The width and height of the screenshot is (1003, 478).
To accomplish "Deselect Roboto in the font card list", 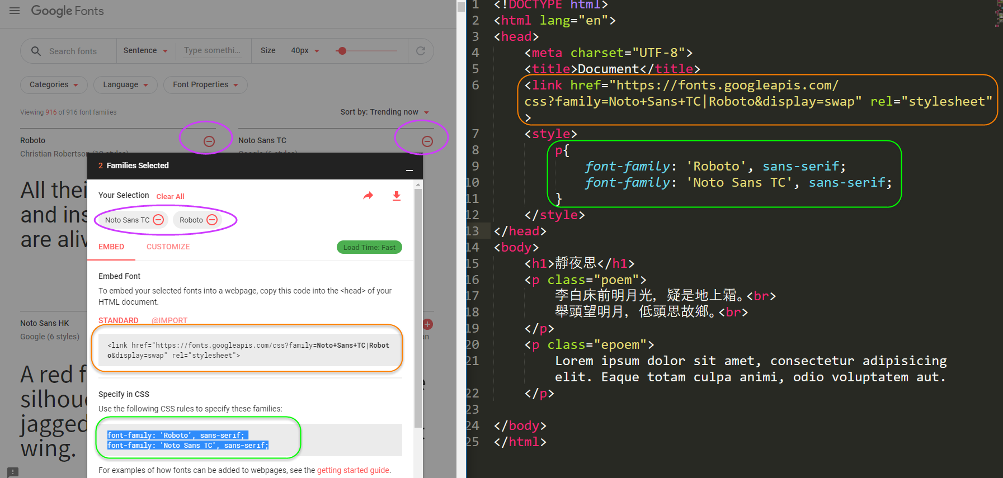I will (209, 141).
